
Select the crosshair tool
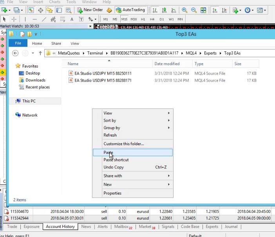pos(14,19)
